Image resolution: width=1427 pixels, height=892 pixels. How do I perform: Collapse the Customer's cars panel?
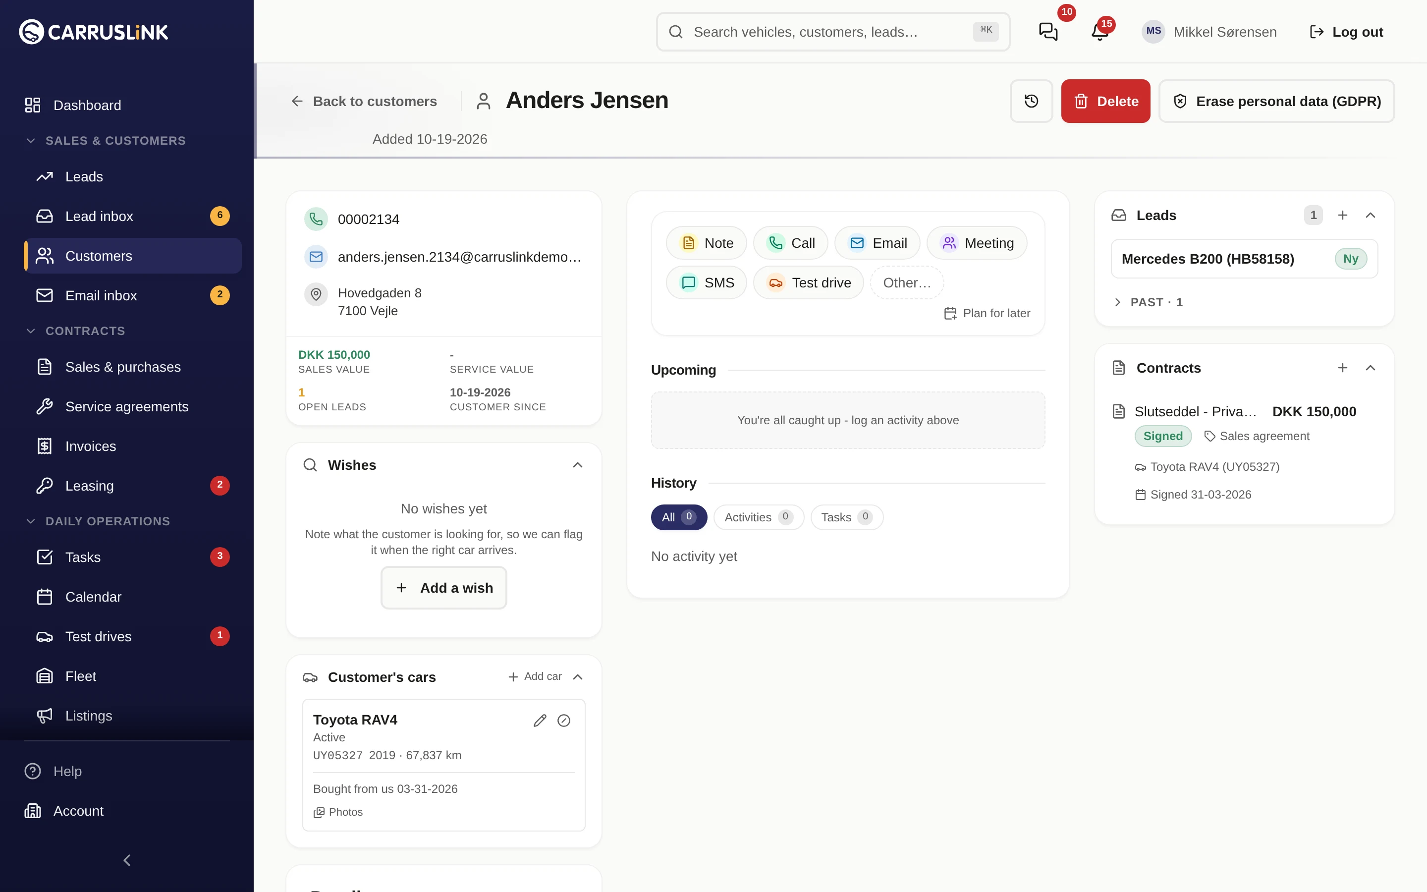click(578, 676)
